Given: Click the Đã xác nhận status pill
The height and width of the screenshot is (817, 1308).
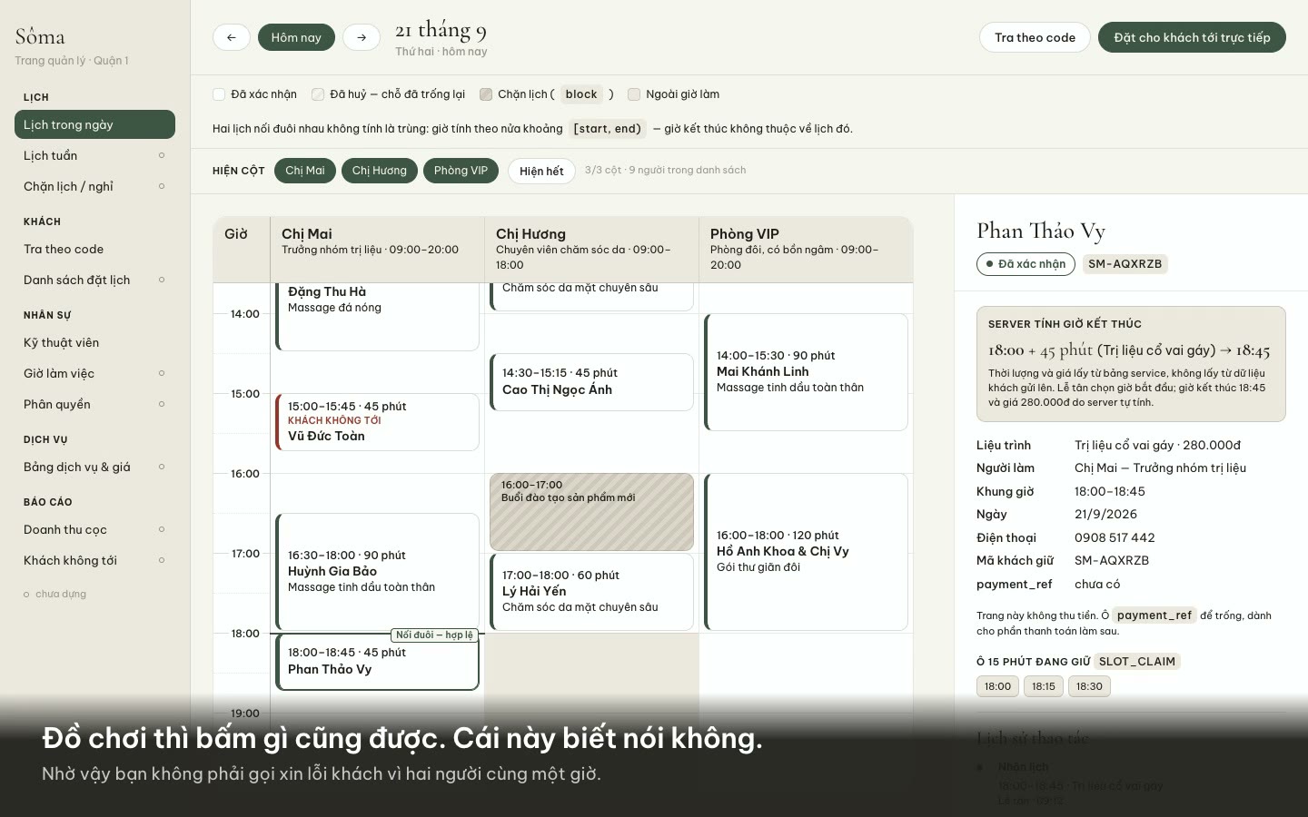Looking at the screenshot, I should pos(1026,264).
